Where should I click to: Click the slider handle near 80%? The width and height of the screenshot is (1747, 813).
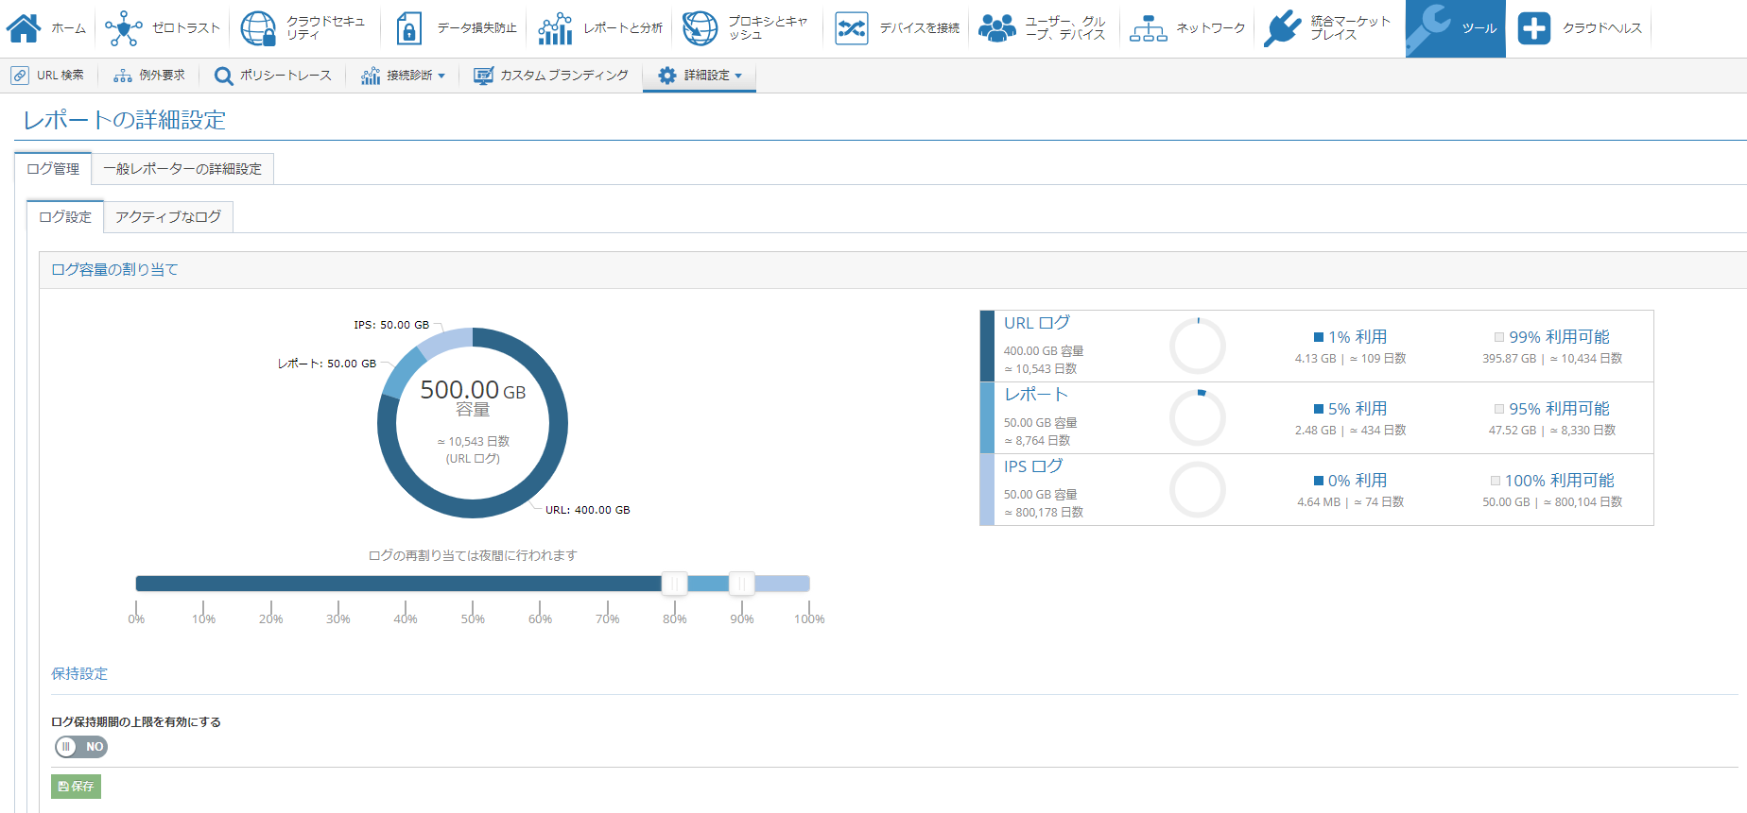tap(674, 584)
